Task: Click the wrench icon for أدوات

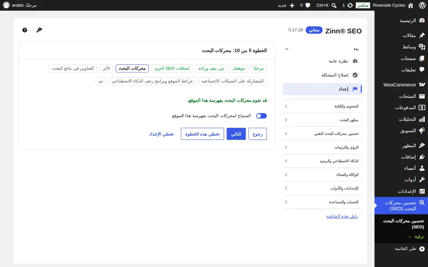Action: pos(422,180)
